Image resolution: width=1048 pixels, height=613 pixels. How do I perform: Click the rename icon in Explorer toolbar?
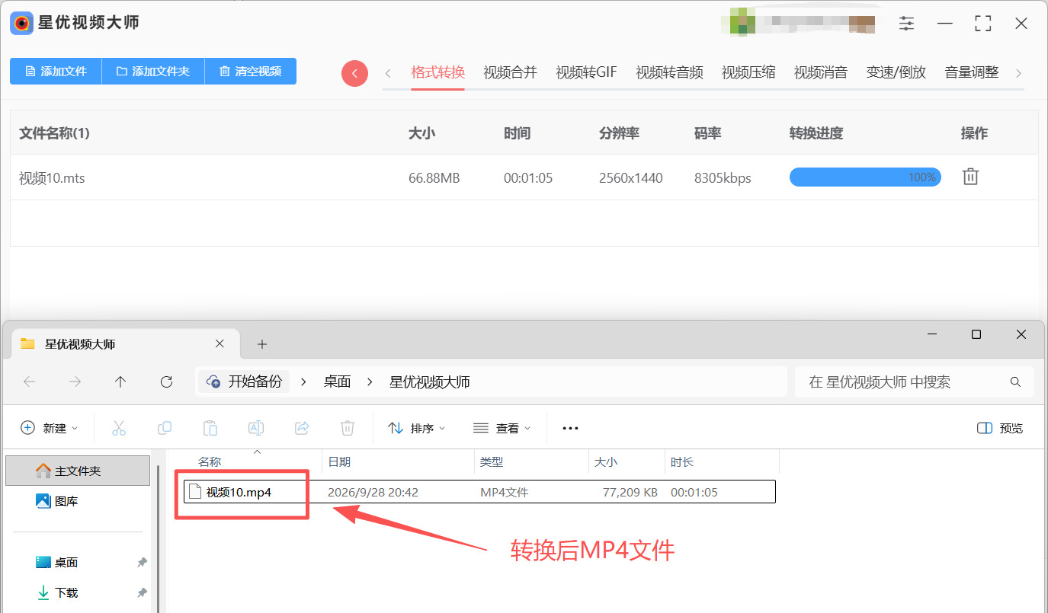click(x=256, y=429)
